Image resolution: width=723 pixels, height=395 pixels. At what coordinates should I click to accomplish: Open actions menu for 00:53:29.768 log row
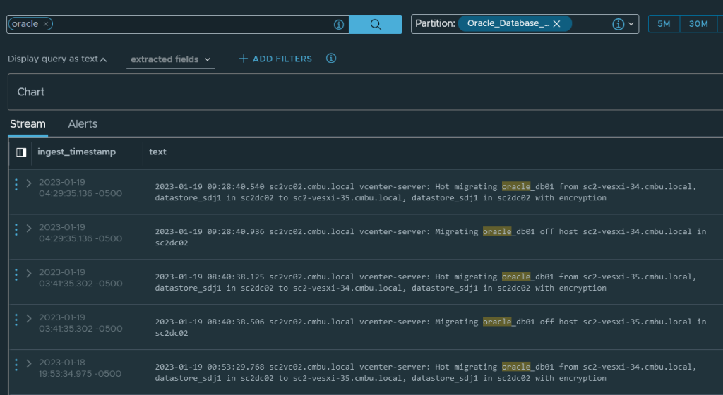16,365
